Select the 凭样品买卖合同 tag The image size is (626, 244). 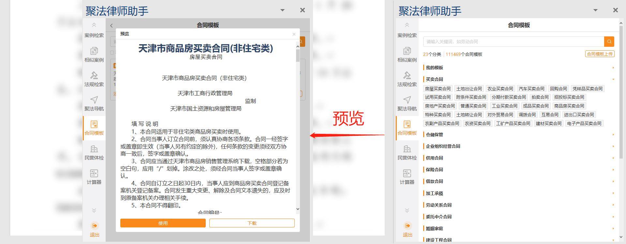point(587,89)
